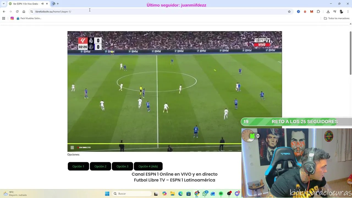Close the Ver ESPN 1 En Vivo tab
The width and height of the screenshot is (352, 198).
click(47, 4)
